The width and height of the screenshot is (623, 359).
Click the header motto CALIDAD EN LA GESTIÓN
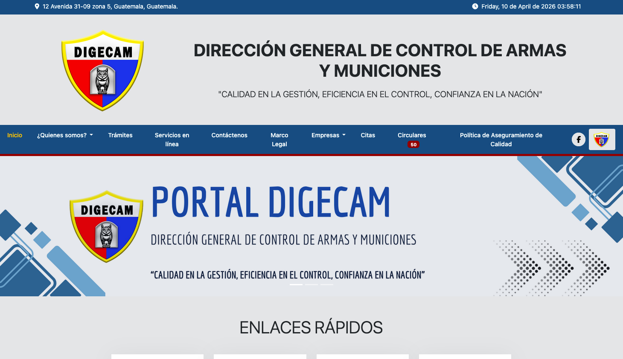(380, 94)
